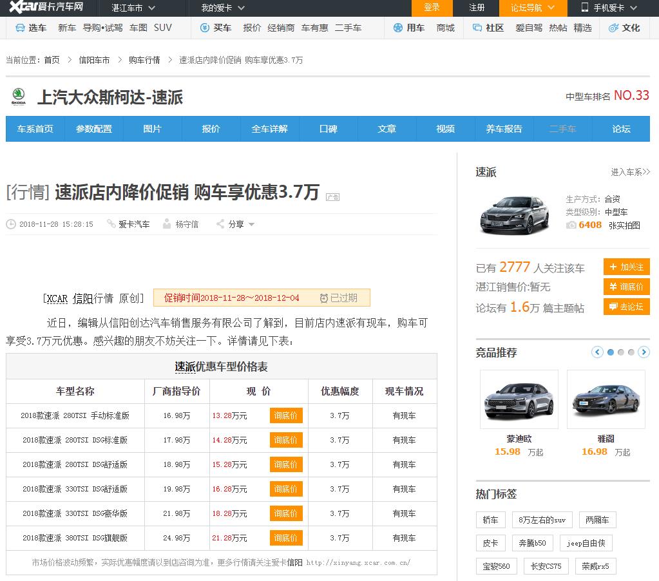Click 询底价 for 380TSI DSG旗舰版 row
Viewport: 659px width, 581px height.
click(286, 538)
